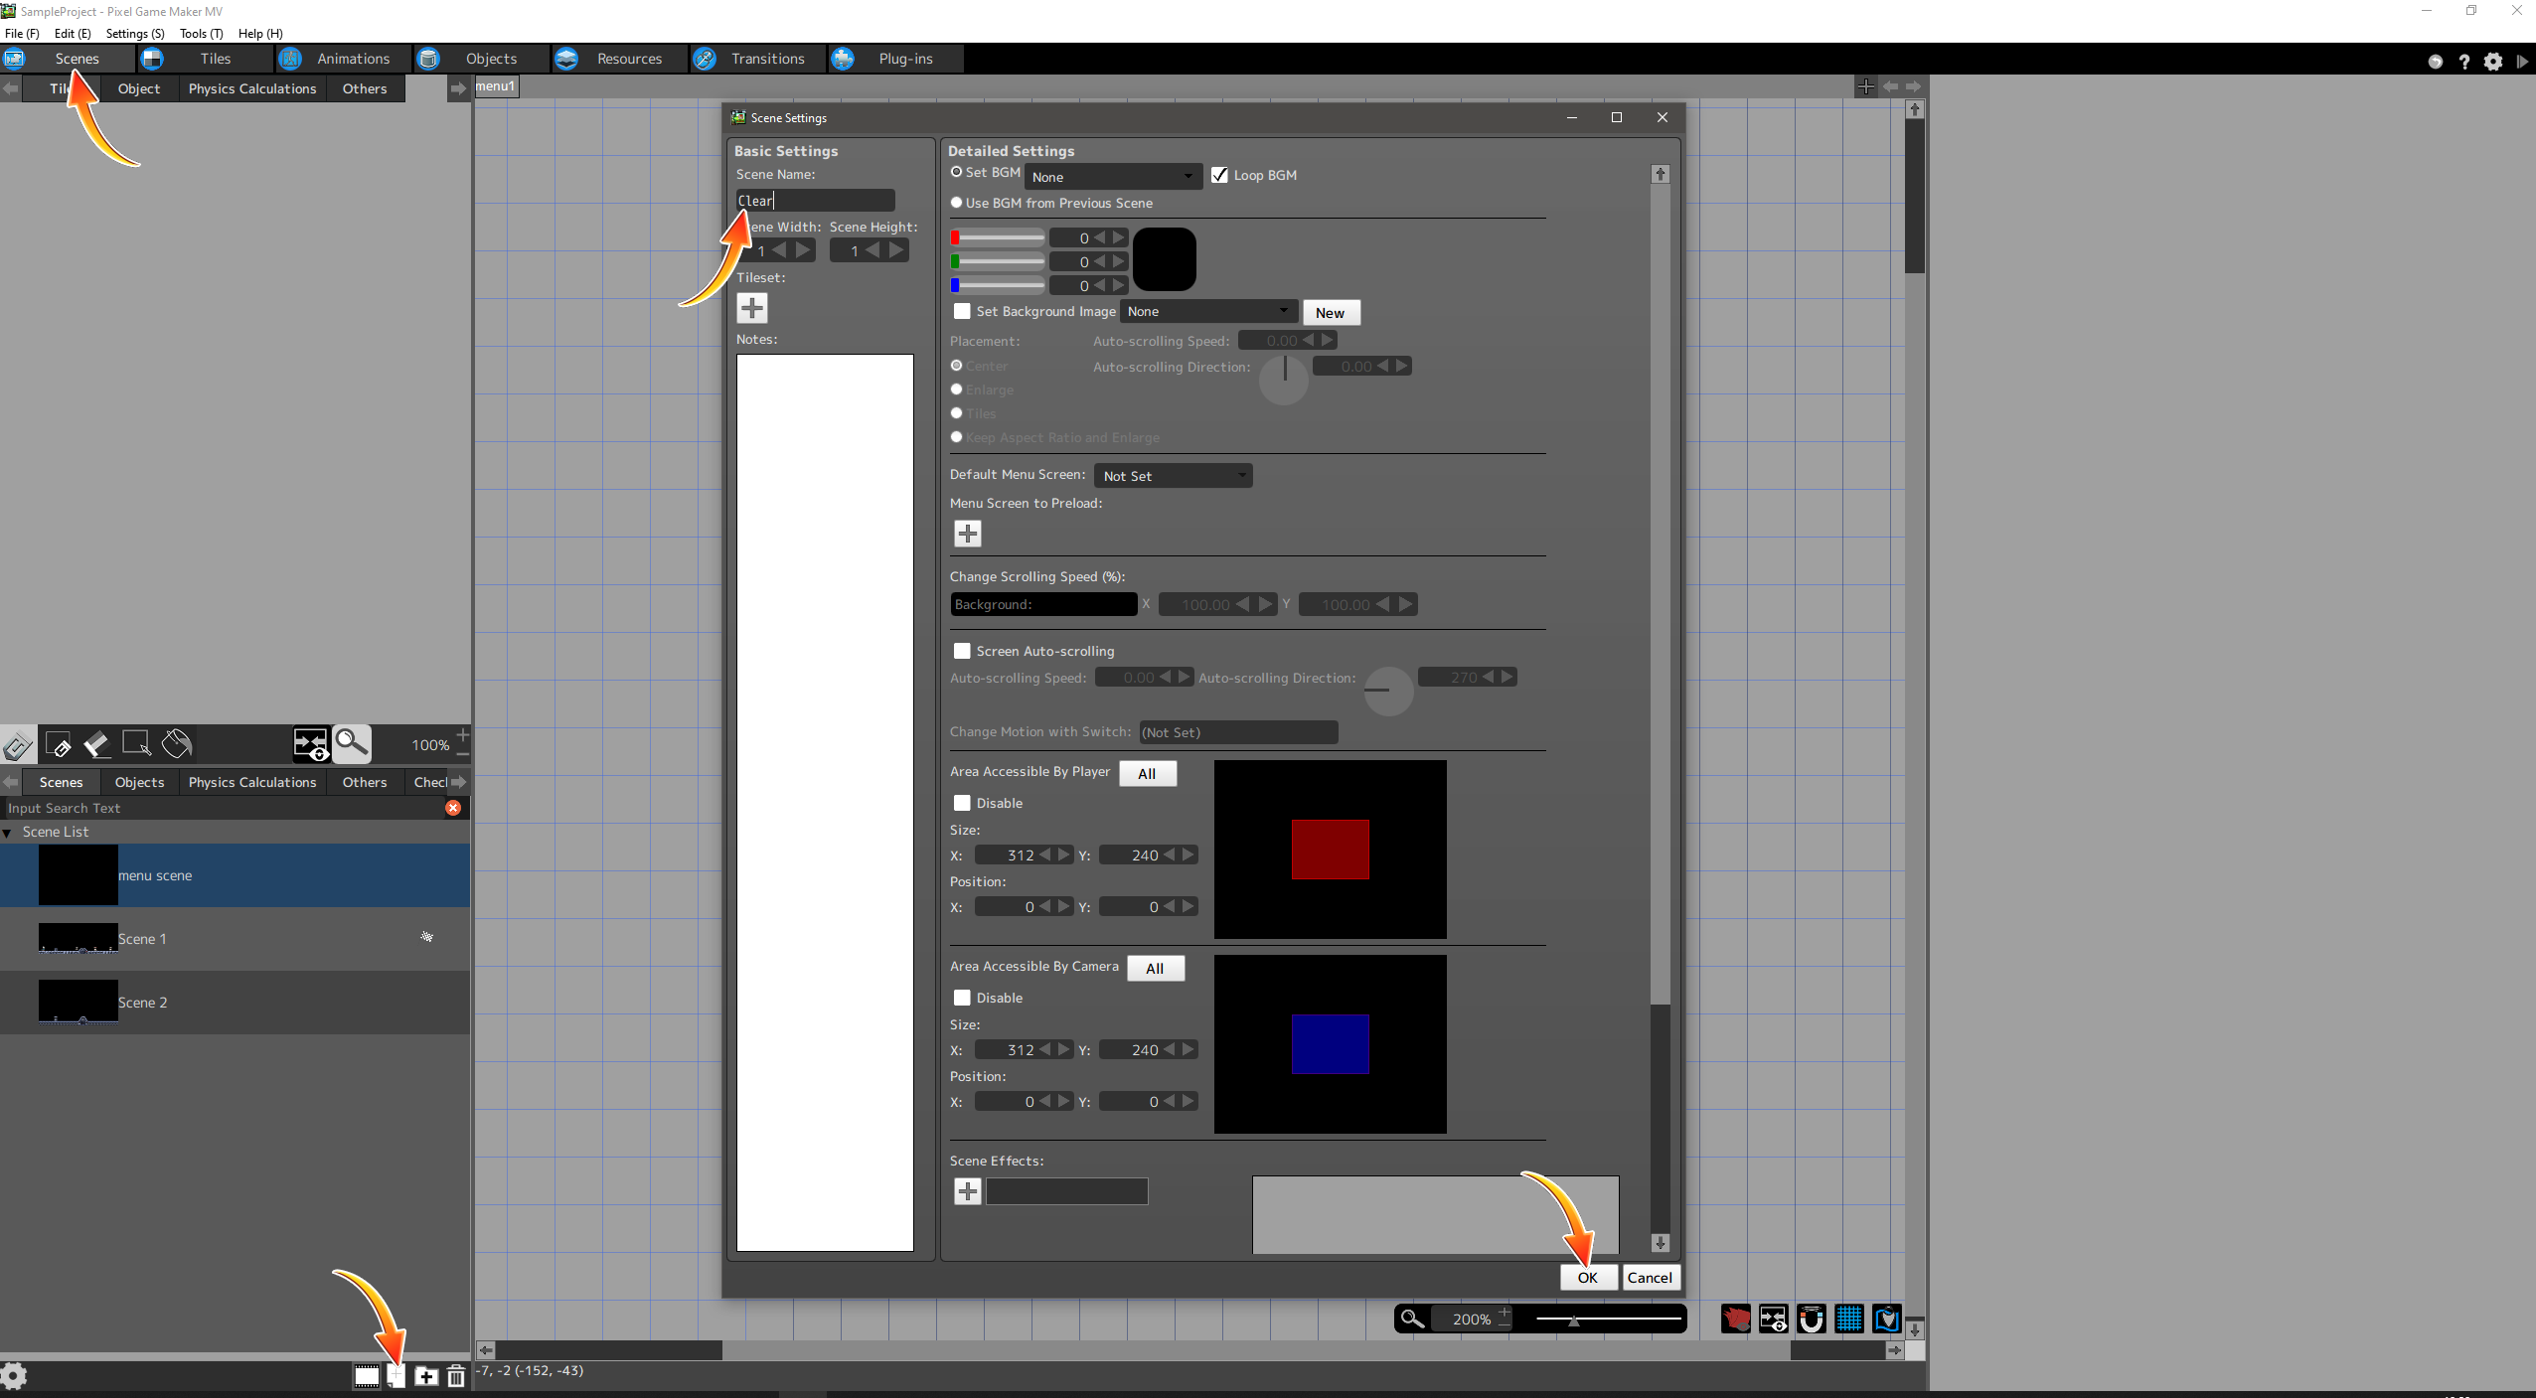Screen dimensions: 2536x1398
Task: Uncheck the Loop BGM checkbox
Action: click(x=1220, y=175)
